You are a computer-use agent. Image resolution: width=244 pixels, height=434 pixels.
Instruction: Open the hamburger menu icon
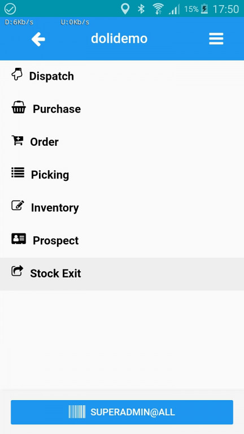[216, 39]
